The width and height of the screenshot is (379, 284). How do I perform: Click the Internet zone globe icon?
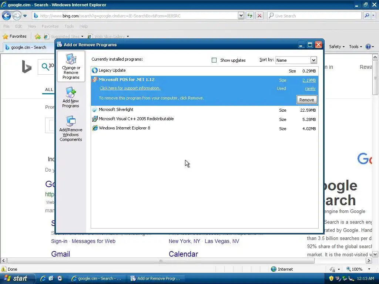274,269
